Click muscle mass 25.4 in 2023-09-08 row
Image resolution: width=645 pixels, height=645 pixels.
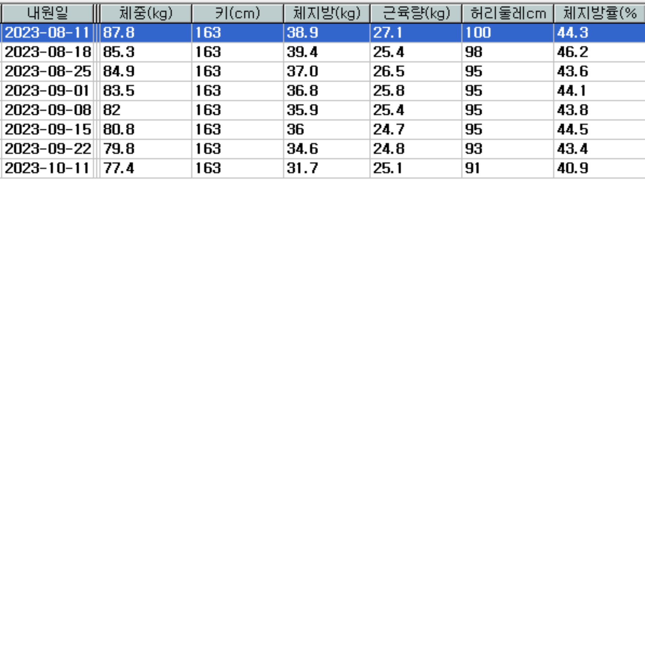pos(388,110)
